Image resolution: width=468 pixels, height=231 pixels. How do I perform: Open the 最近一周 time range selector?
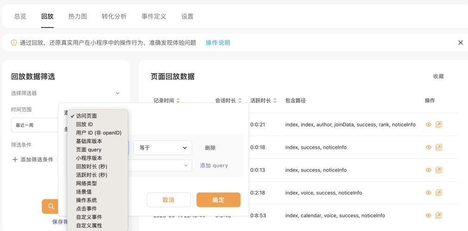pyautogui.click(x=35, y=125)
